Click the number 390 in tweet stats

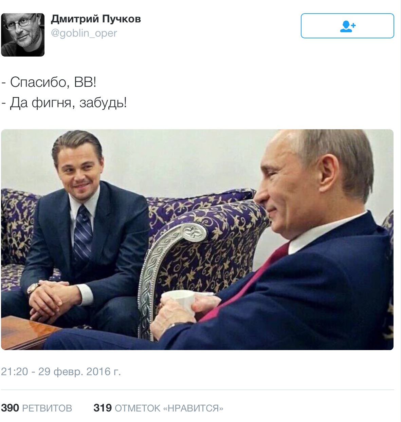(x=10, y=408)
